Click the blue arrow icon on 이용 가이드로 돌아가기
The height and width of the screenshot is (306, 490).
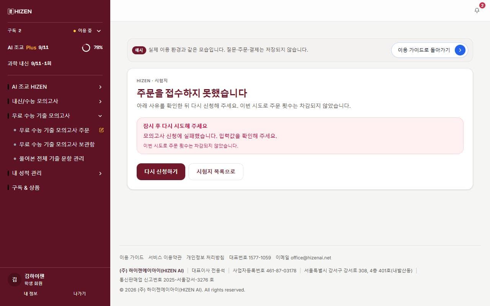[x=460, y=50]
